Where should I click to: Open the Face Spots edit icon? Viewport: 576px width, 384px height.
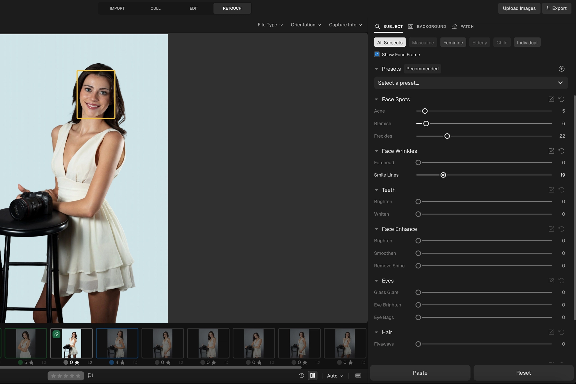point(551,99)
